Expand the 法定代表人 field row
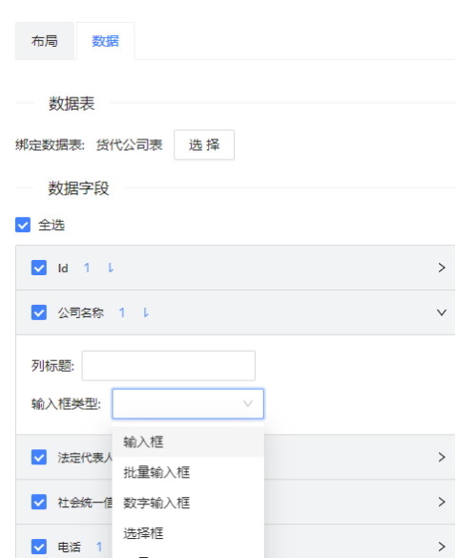The width and height of the screenshot is (456, 559). pyautogui.click(x=442, y=457)
